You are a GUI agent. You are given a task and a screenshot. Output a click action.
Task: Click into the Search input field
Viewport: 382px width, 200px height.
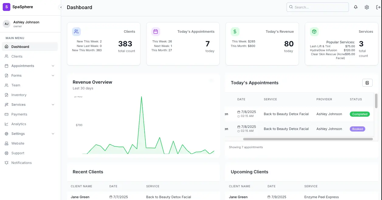click(318, 7)
